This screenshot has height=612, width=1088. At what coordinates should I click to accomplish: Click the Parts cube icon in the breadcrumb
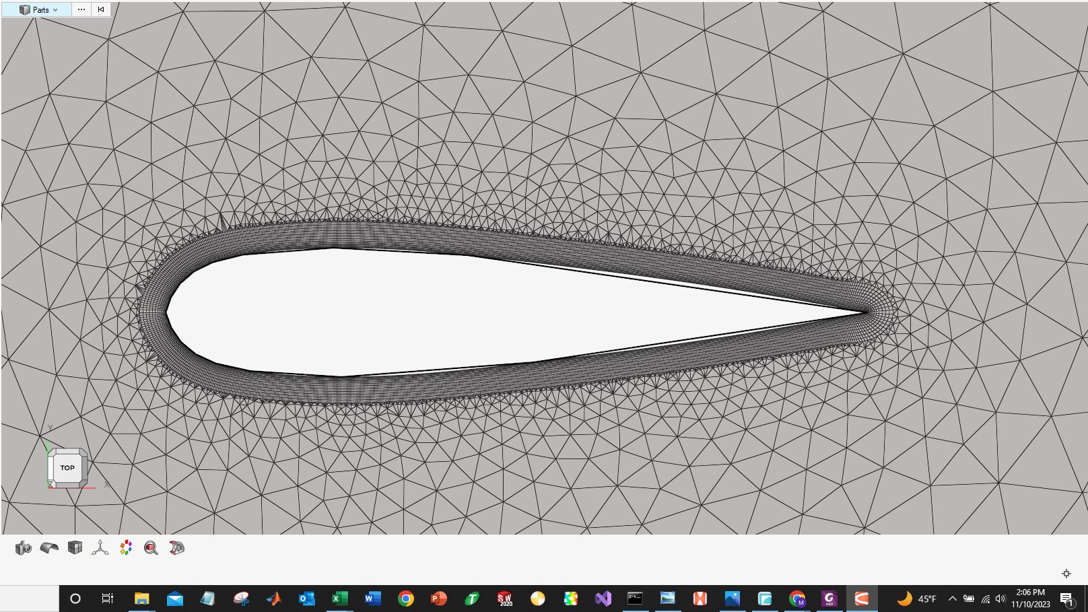(x=25, y=9)
